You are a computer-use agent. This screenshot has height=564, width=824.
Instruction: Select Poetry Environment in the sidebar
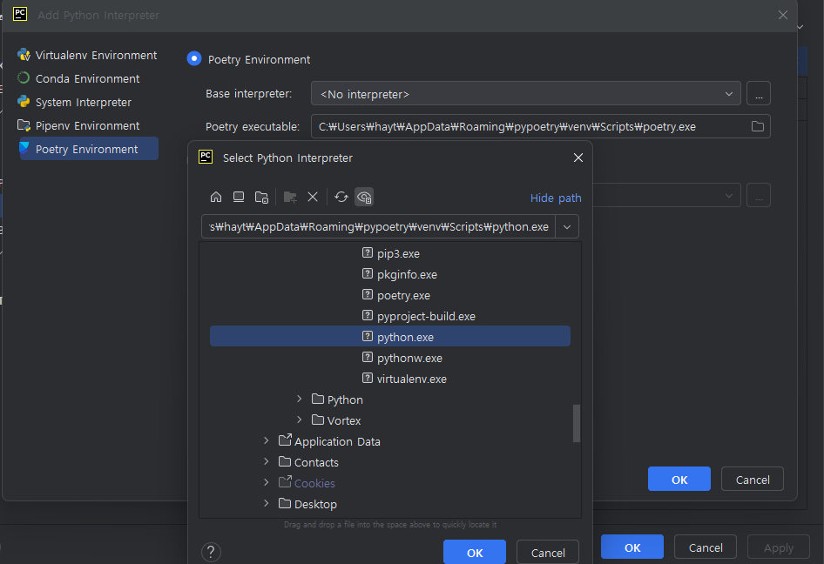[89, 149]
